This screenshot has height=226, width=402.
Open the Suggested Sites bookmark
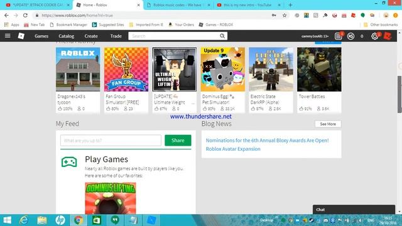point(108,24)
